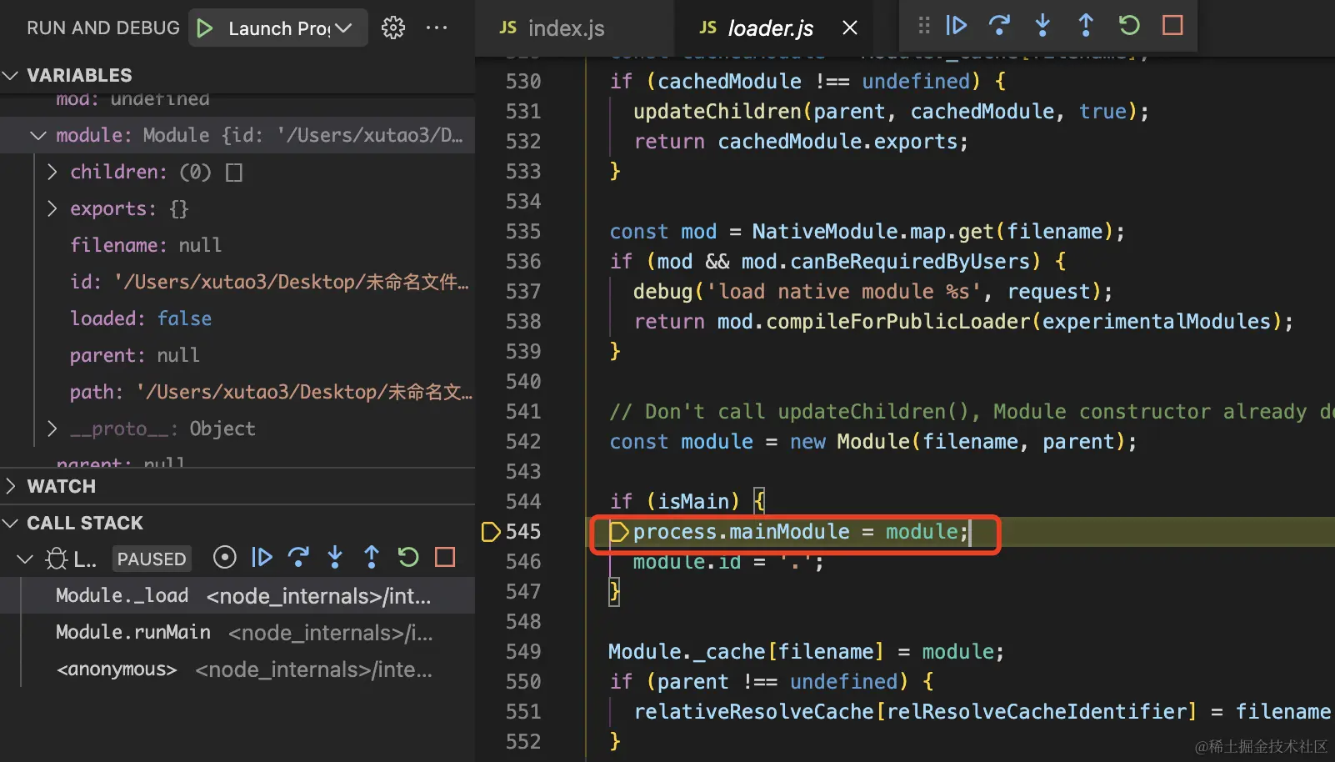Click 'return cachedModule.exports' on line 532
The height and width of the screenshot is (762, 1335).
796,142
